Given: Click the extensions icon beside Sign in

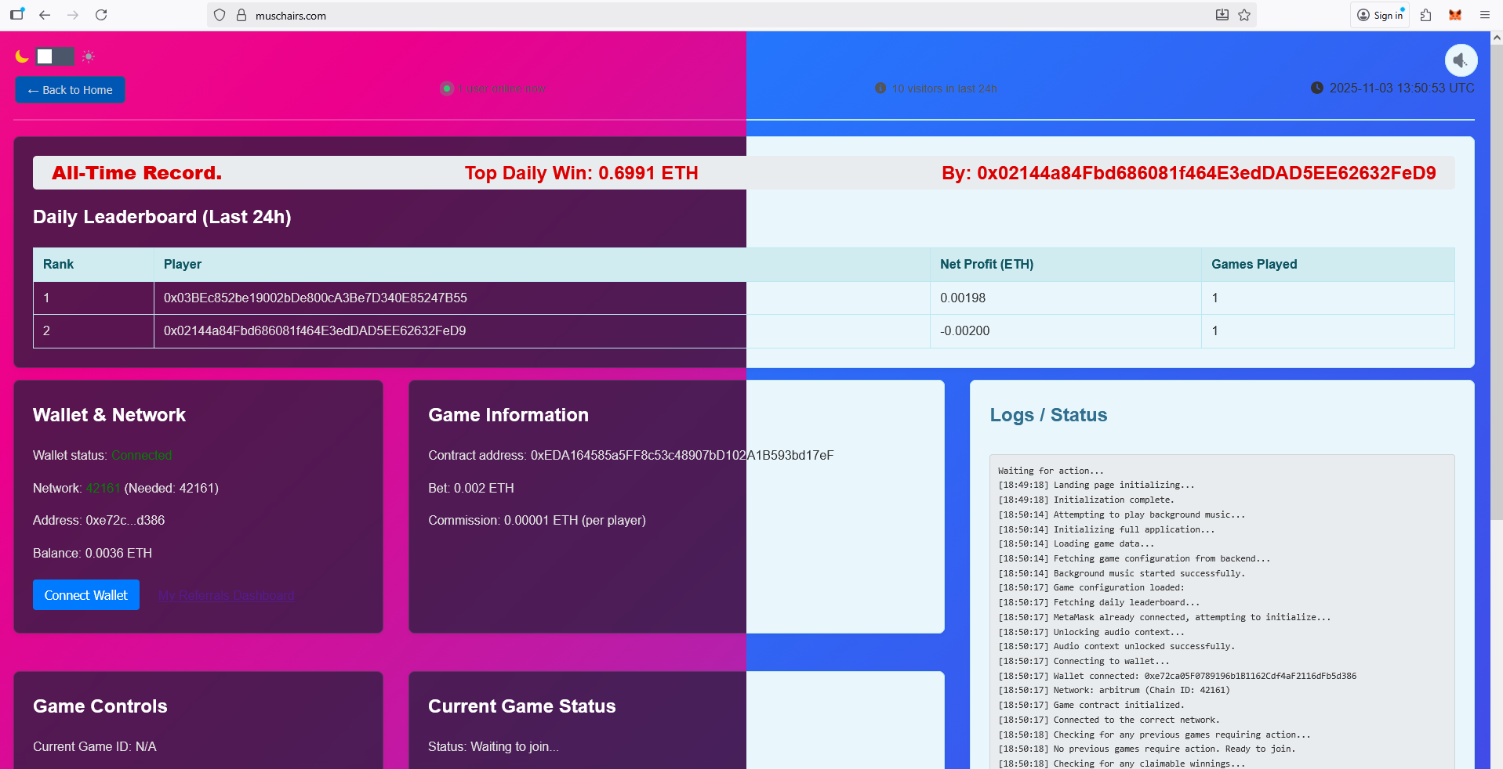Looking at the screenshot, I should pyautogui.click(x=1426, y=15).
